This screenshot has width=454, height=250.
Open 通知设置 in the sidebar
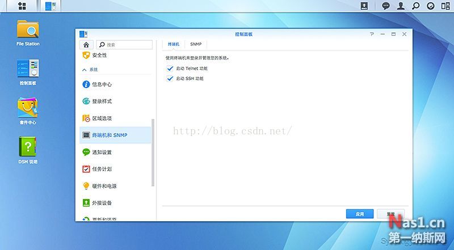pos(102,152)
